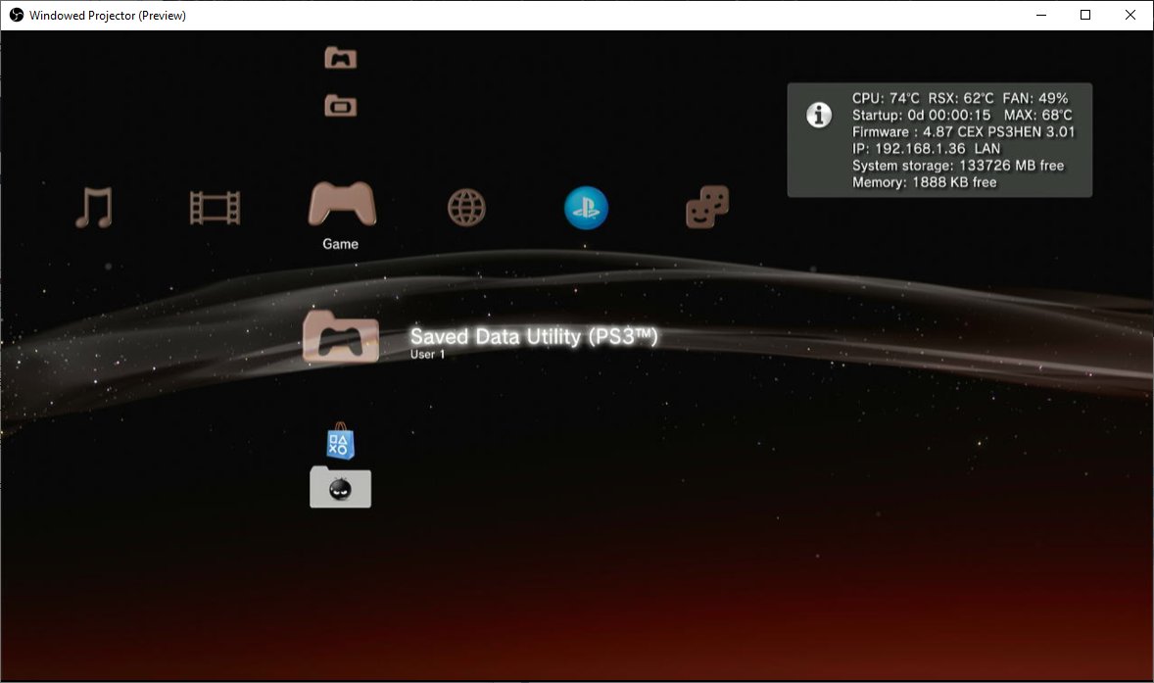
Task: Select the game data folder icon at top
Action: click(341, 58)
